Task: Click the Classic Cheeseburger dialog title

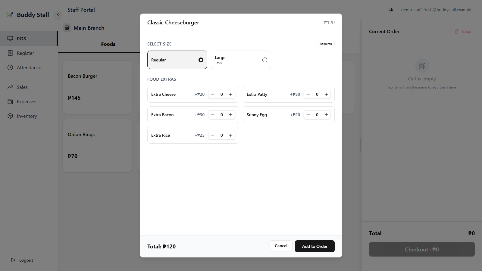Action: tap(173, 23)
